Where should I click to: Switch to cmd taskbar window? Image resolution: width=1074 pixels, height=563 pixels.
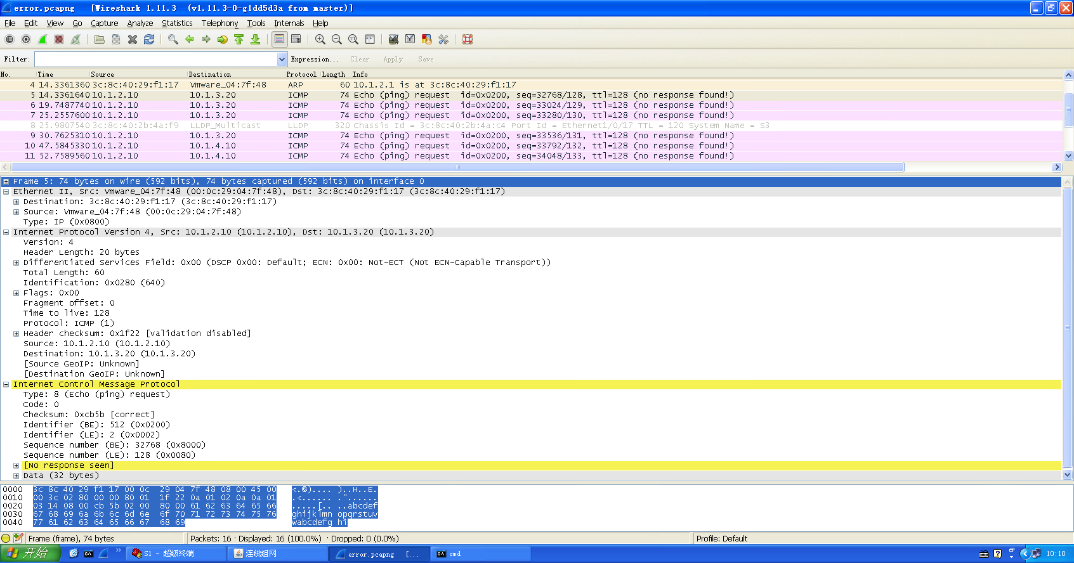tap(480, 553)
